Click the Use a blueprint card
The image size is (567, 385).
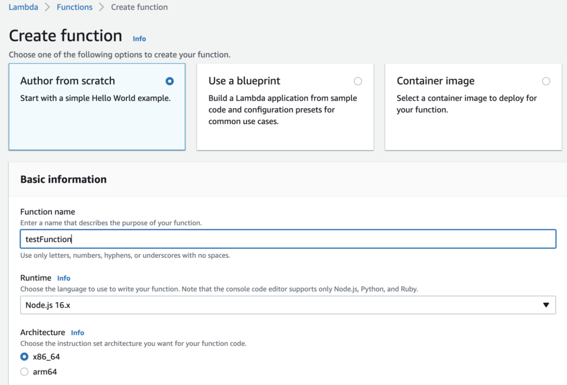pyautogui.click(x=285, y=106)
